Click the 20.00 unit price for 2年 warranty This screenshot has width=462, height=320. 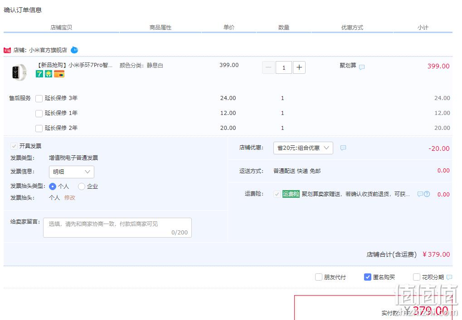point(228,128)
